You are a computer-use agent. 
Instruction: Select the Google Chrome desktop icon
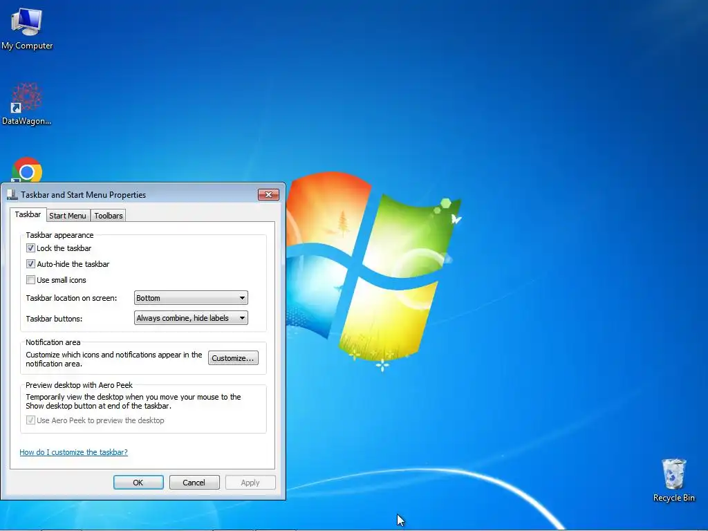point(27,171)
